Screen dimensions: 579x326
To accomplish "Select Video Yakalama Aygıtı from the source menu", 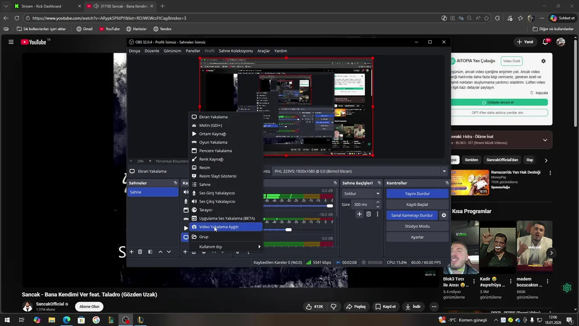I will [x=225, y=227].
